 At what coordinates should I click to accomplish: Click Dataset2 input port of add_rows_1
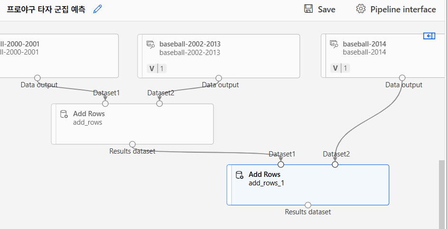click(x=335, y=165)
